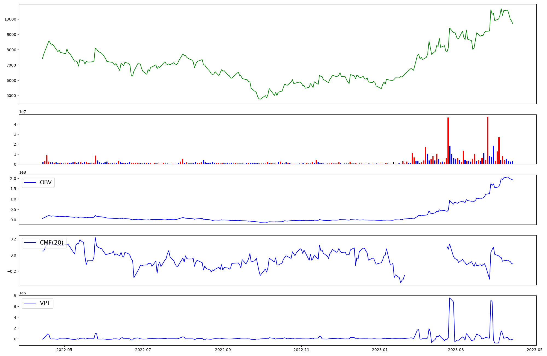Click the 2022-09 date tick label
The width and height of the screenshot is (547, 356).
223,350
